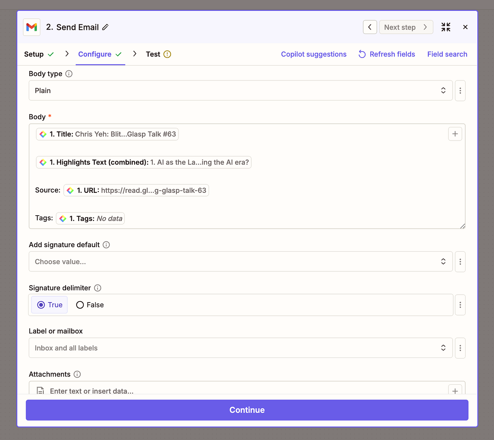The image size is (494, 440).
Task: Open Label or mailbox dropdown
Action: click(x=241, y=348)
